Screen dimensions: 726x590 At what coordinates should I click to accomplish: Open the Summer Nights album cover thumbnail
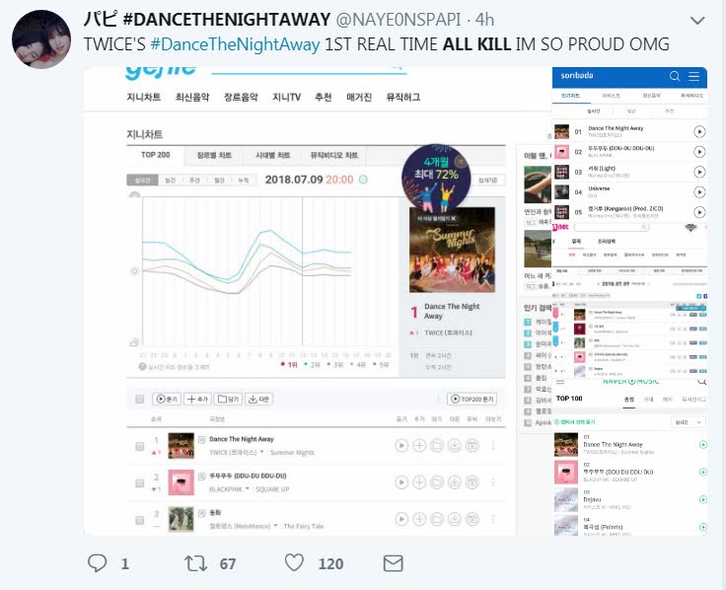tap(452, 250)
